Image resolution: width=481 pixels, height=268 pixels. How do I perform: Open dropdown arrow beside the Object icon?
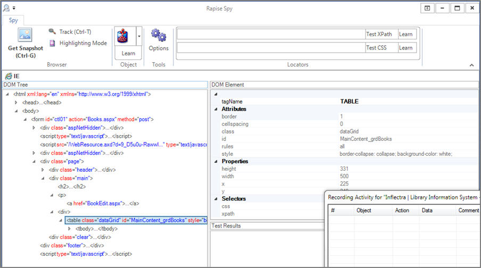click(x=139, y=36)
